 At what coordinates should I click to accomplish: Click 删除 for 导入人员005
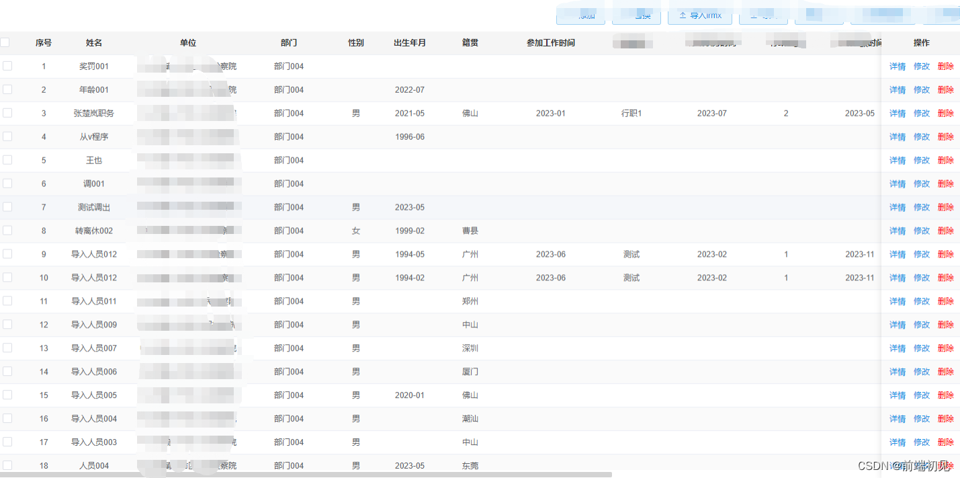coord(946,396)
